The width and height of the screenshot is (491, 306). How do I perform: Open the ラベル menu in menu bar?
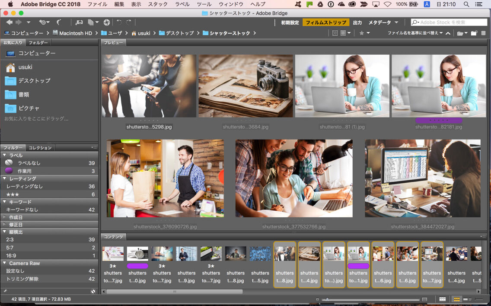click(182, 4)
